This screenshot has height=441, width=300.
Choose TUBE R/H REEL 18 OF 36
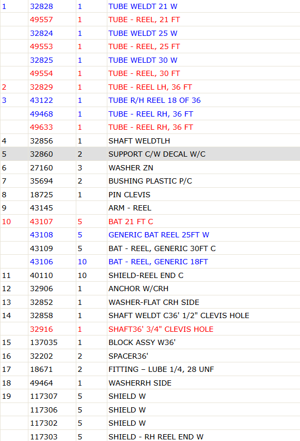(x=155, y=100)
